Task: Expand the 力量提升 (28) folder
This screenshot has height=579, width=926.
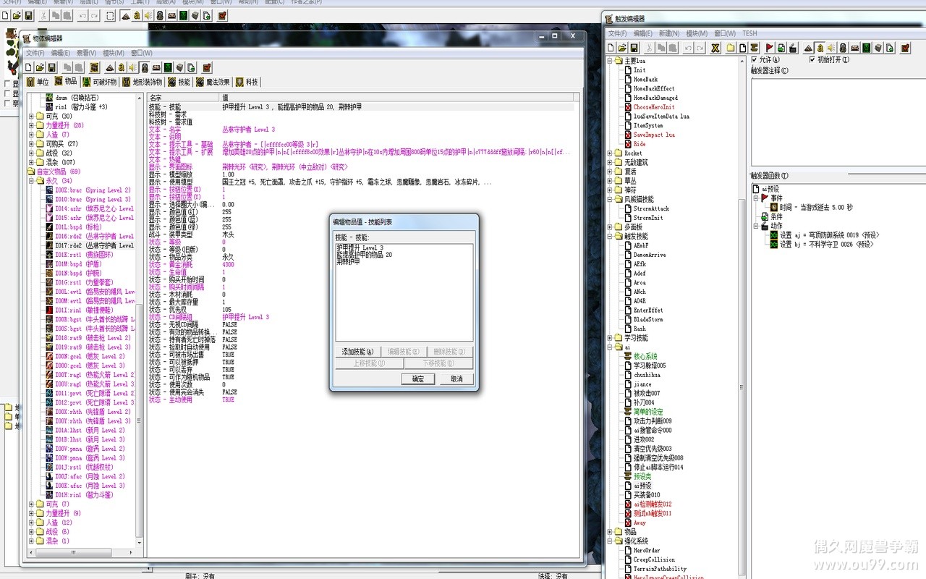Action: (x=31, y=125)
